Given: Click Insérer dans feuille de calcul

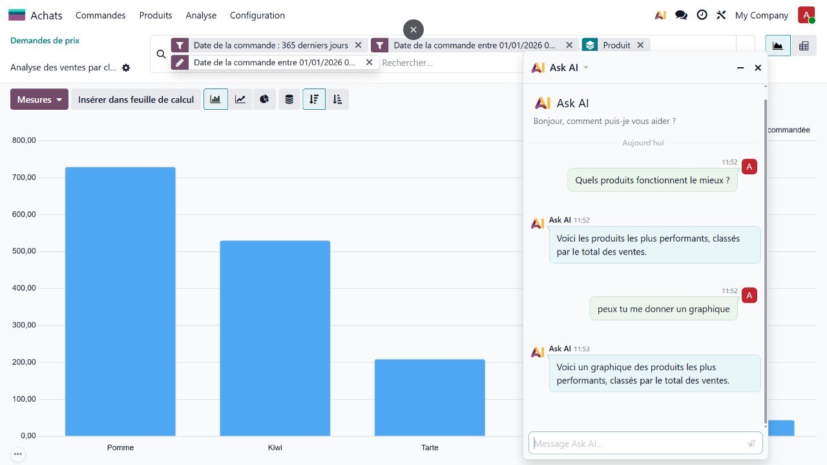Looking at the screenshot, I should [x=136, y=99].
